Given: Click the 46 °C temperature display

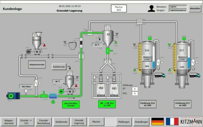Looking at the screenshot, I should tap(58, 81).
